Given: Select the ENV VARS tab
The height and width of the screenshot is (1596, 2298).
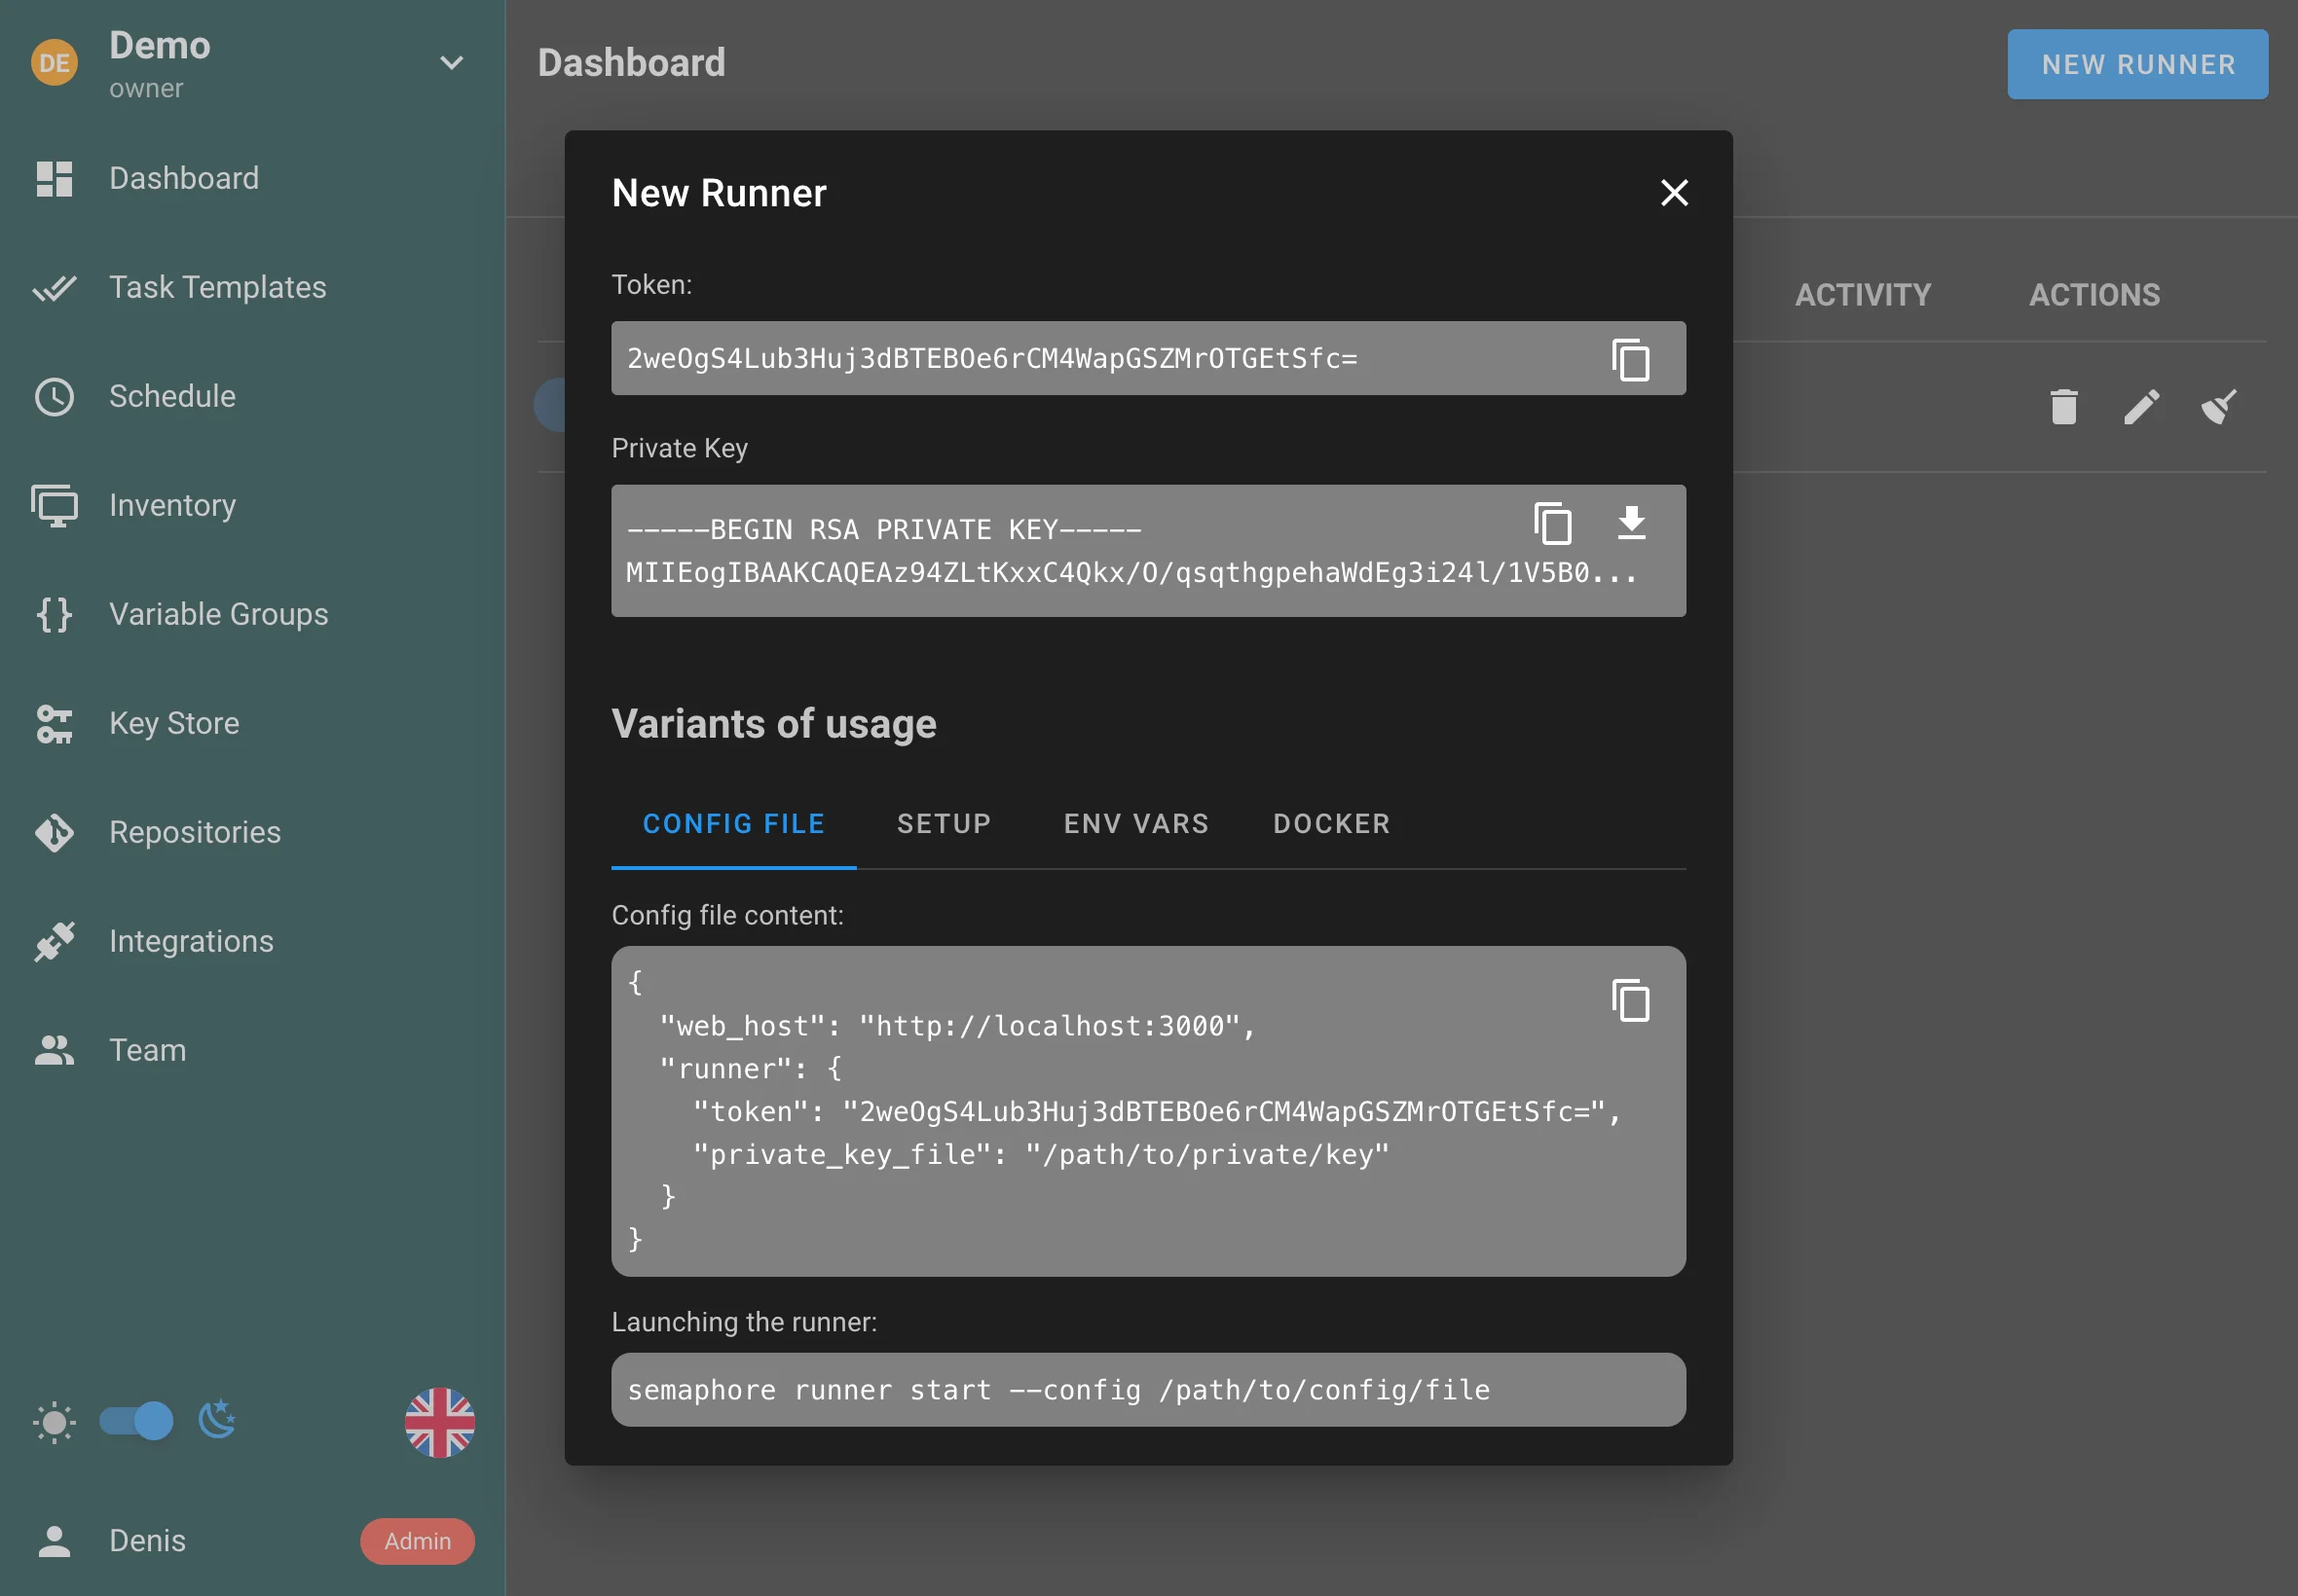Looking at the screenshot, I should tap(1135, 823).
